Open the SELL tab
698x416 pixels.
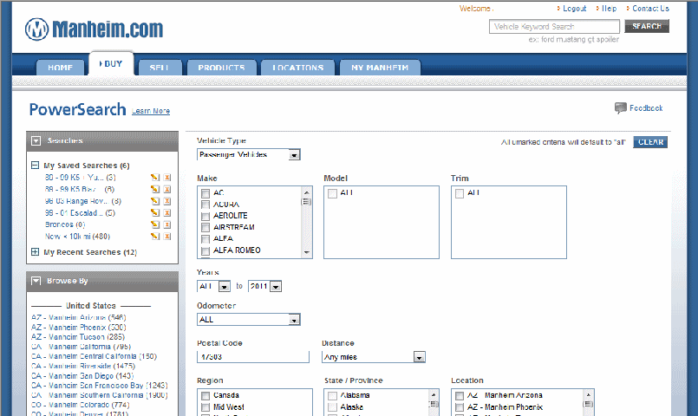coord(160,68)
